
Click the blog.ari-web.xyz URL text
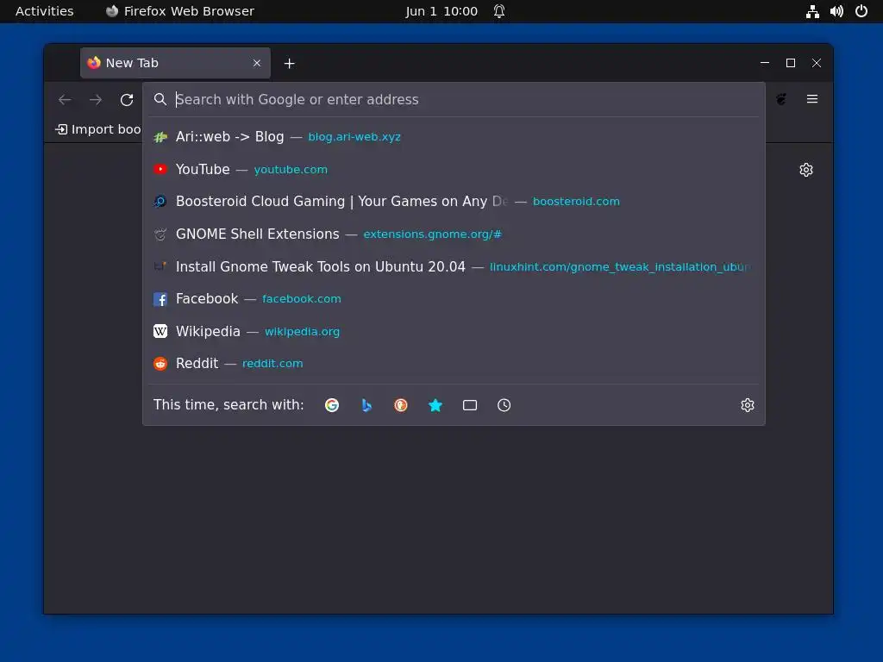point(354,137)
